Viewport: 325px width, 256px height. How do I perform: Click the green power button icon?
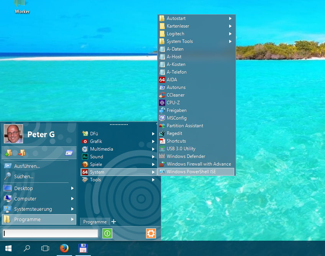pos(107,233)
